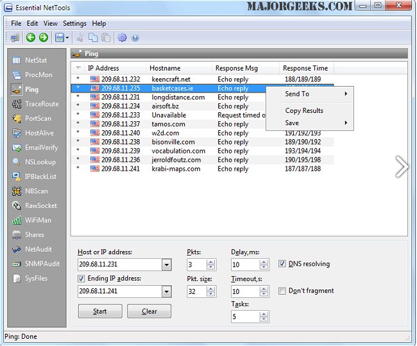Click the Pkts value field
417x346 pixels.
197,265
